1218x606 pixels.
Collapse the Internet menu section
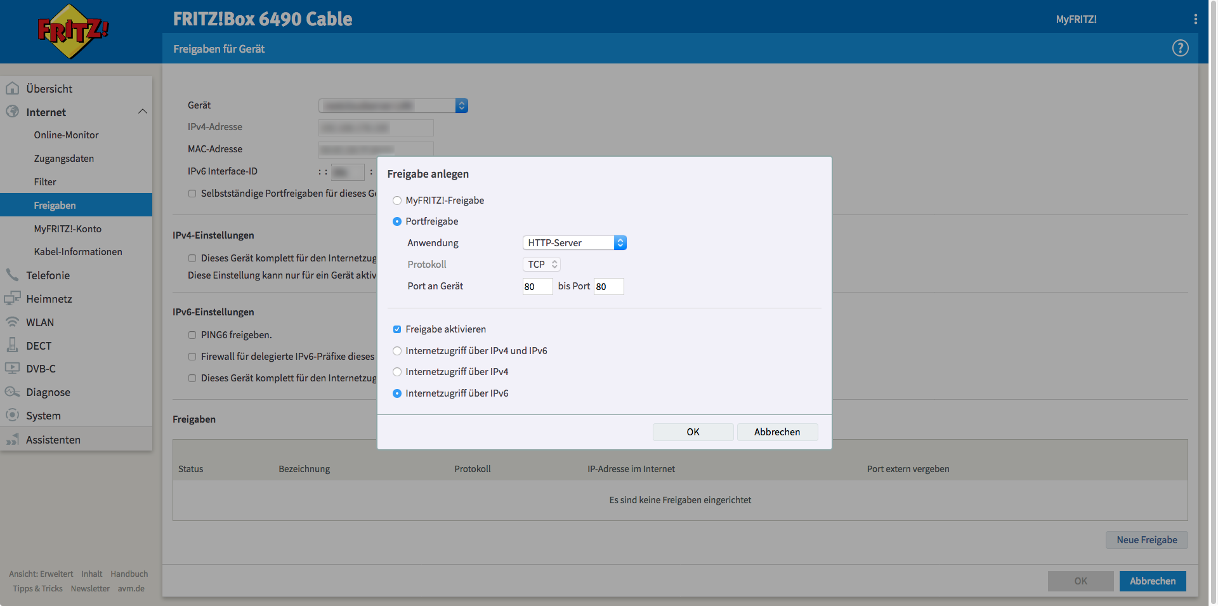tap(142, 112)
